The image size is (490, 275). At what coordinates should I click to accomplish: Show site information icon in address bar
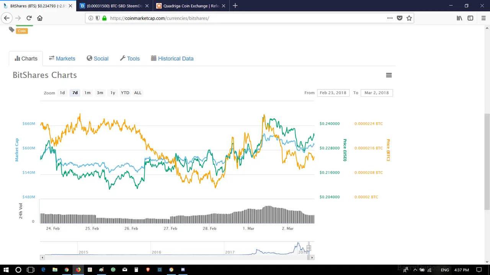tap(91, 18)
